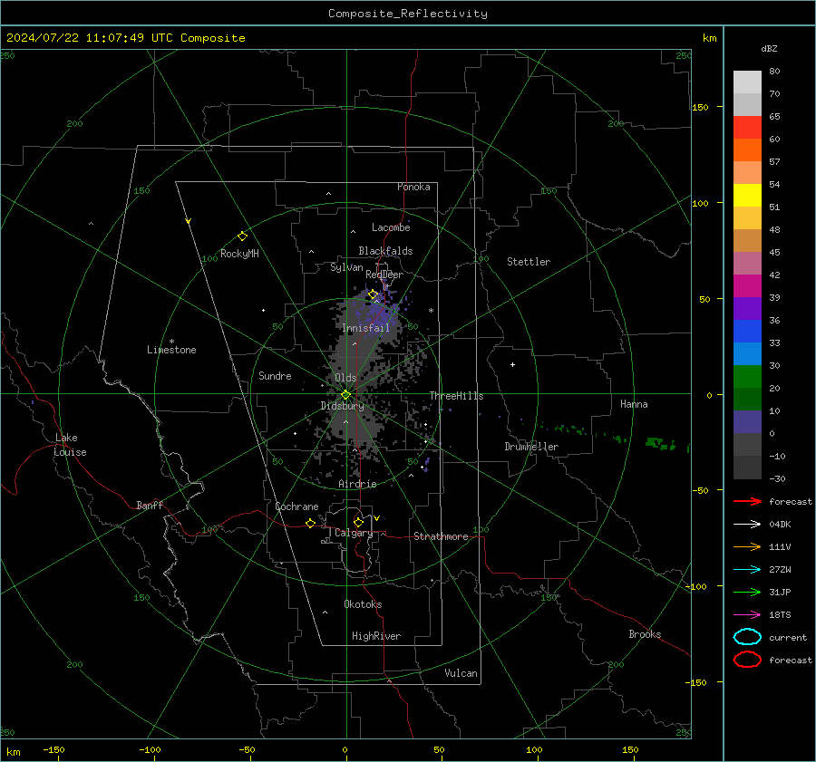Click the Composite_Reflectivity title
The height and width of the screenshot is (762, 816).
(408, 14)
